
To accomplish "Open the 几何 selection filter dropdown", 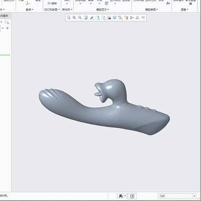I will point(194,196).
